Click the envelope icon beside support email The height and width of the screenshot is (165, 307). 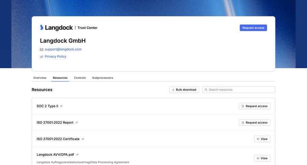[x=42, y=49]
